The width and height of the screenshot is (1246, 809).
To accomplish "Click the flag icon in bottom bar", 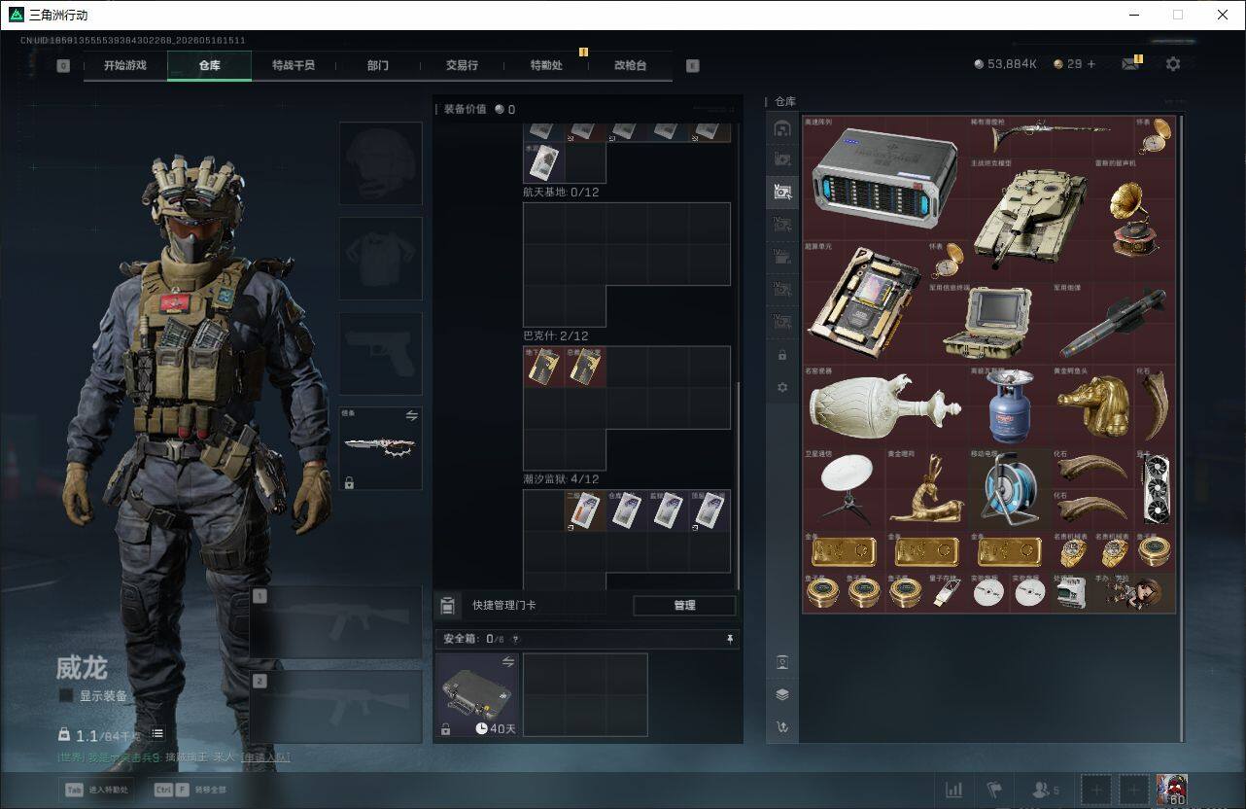I will (994, 791).
